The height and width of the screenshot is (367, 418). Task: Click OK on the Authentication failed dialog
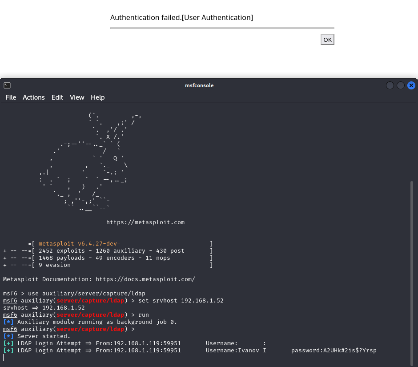tap(327, 40)
